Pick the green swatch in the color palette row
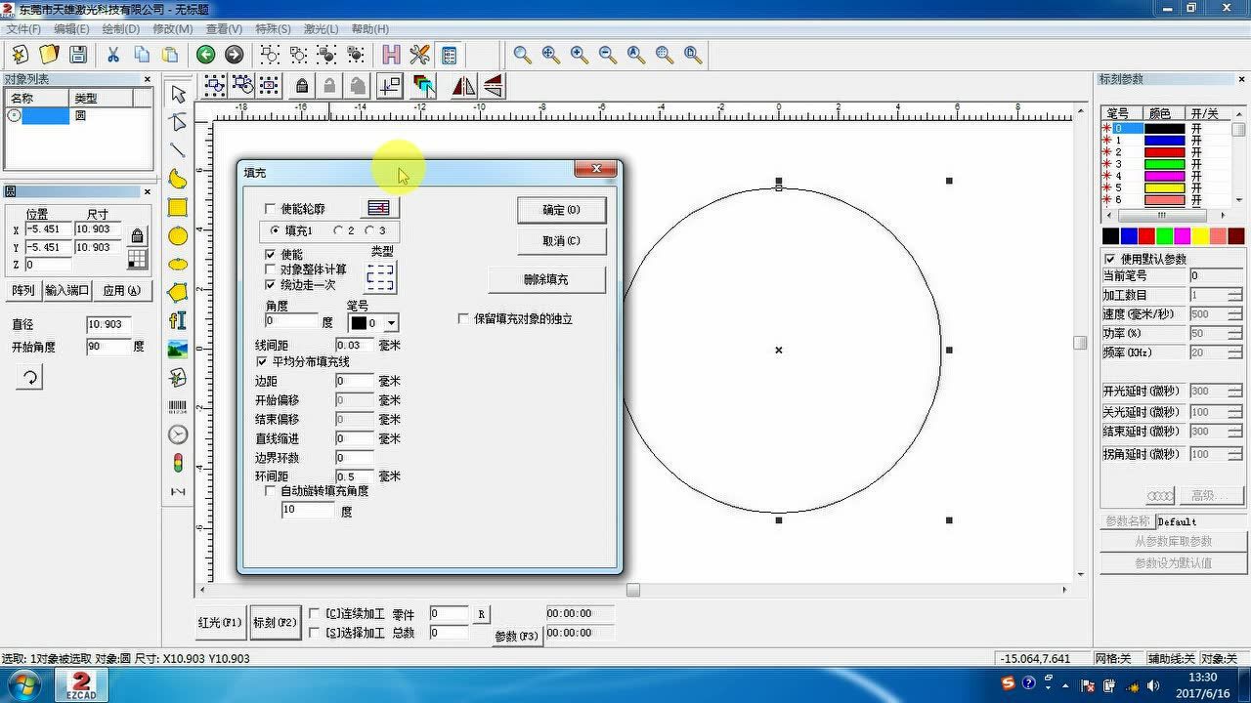The image size is (1251, 703). pyautogui.click(x=1164, y=236)
